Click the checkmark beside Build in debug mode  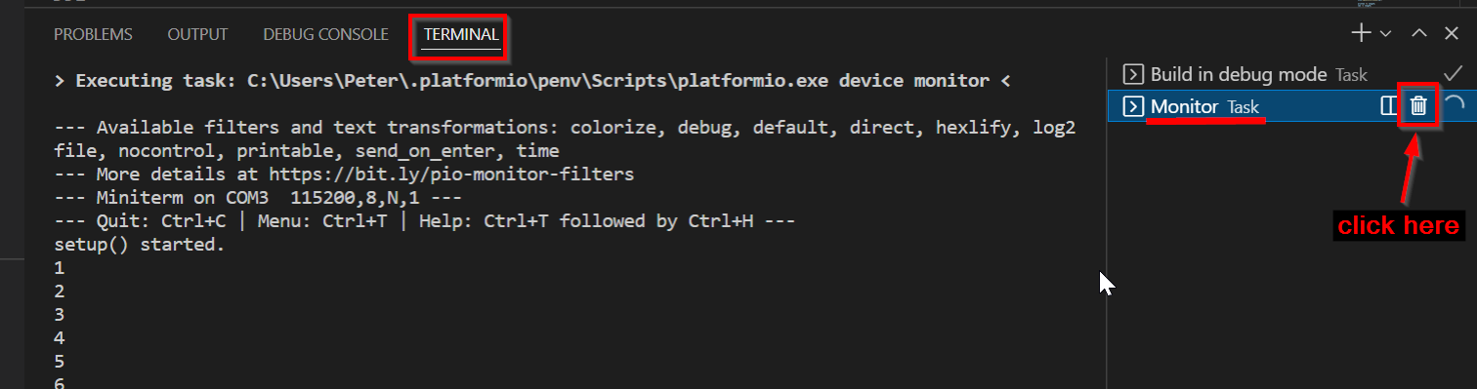pyautogui.click(x=1453, y=74)
